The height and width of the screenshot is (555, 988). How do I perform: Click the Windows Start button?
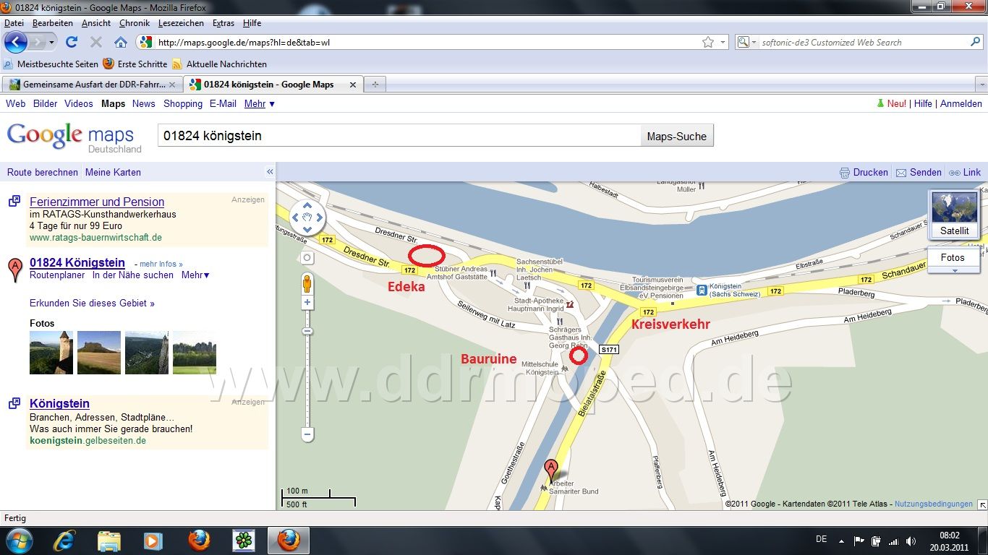(x=18, y=541)
